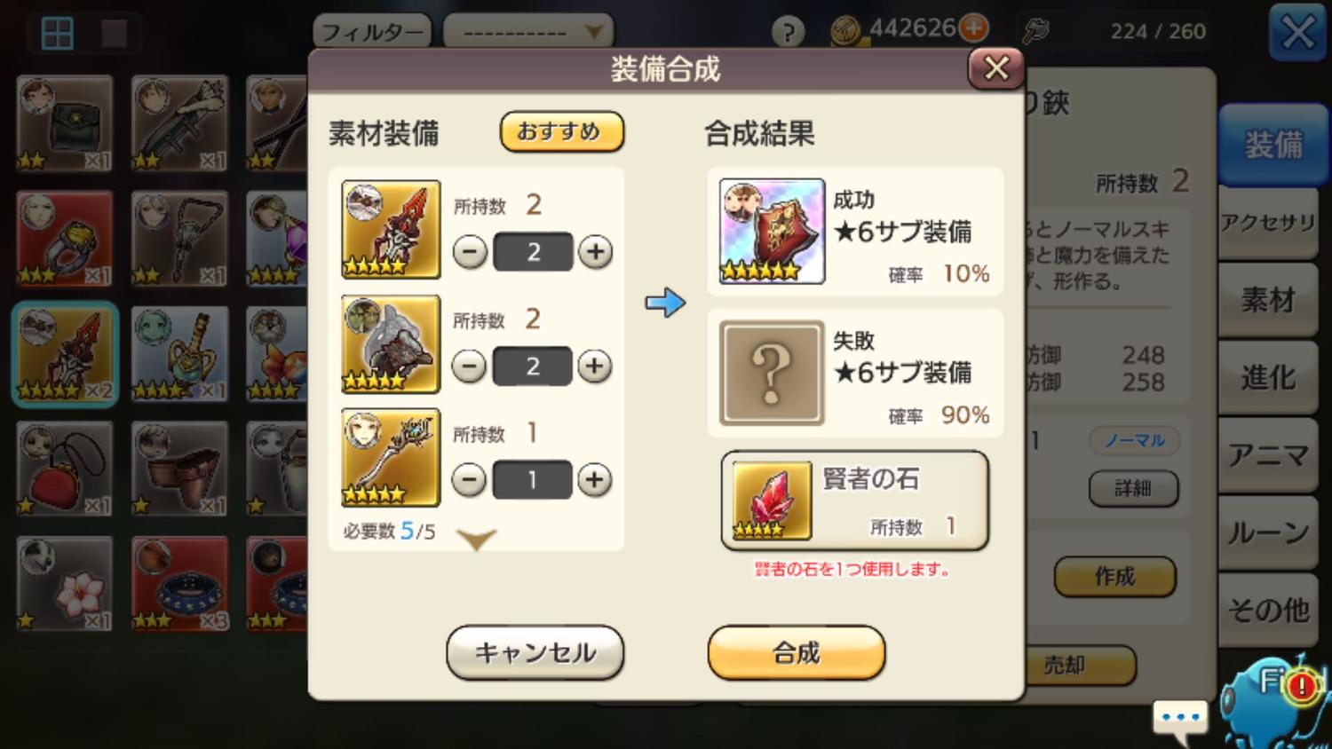Select recommended materials with おすすめ

click(x=562, y=131)
